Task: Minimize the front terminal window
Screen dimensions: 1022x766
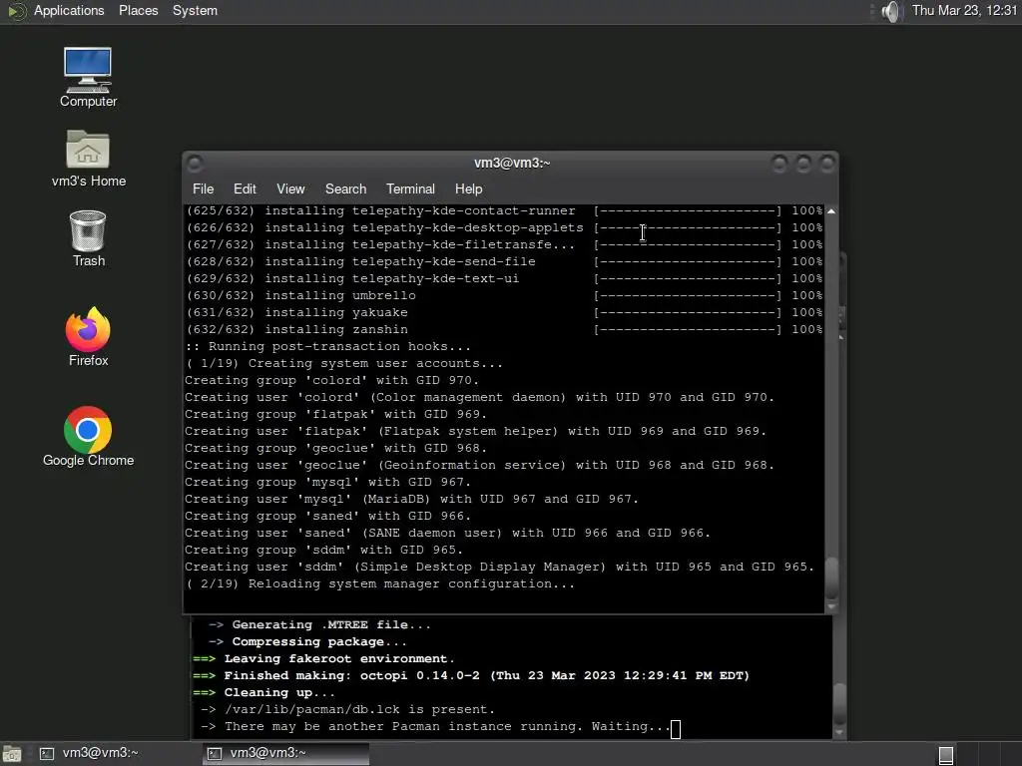Action: point(778,164)
